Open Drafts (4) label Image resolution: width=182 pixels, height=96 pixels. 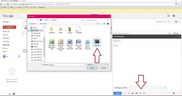(6, 45)
